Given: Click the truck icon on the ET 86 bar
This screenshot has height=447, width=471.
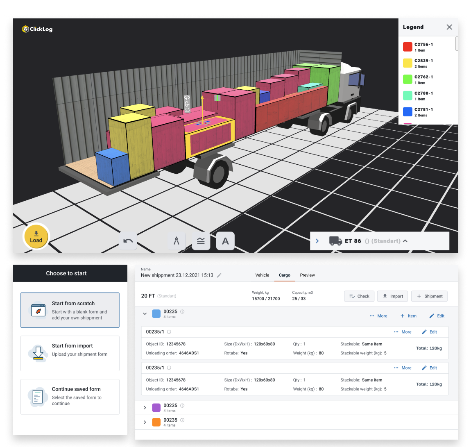Looking at the screenshot, I should pos(335,241).
